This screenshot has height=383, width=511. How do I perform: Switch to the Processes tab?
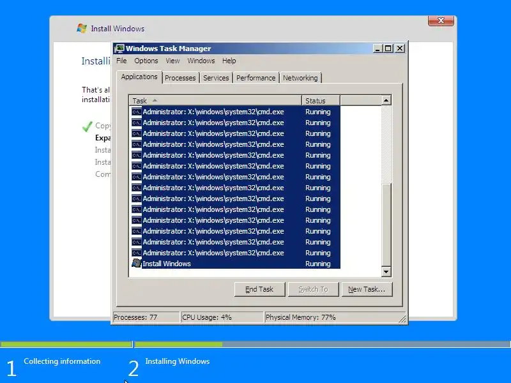(180, 78)
